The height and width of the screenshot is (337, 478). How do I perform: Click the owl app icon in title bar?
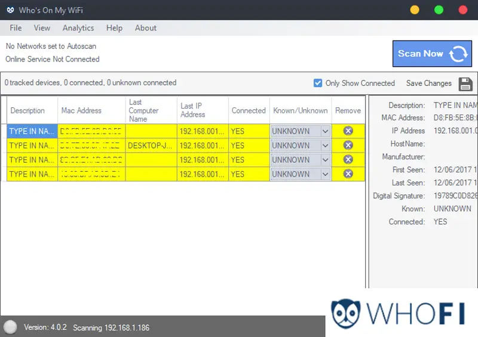tap(10, 10)
